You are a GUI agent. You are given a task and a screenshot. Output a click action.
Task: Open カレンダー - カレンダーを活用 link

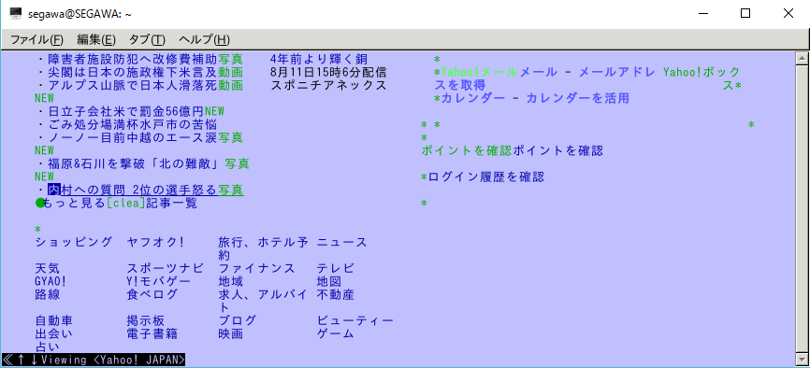535,98
